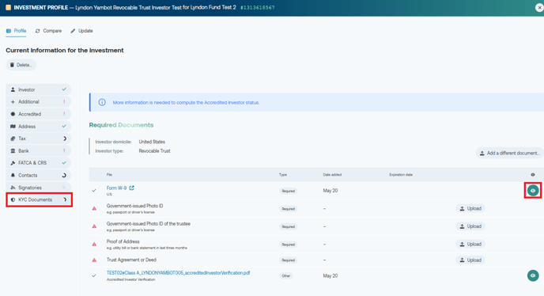The image size is (544, 296).
Task: Upload the Proof of Address
Action: (x=470, y=245)
